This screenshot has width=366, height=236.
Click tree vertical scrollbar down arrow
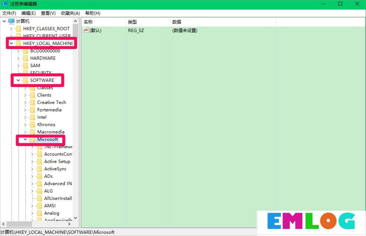click(x=76, y=218)
